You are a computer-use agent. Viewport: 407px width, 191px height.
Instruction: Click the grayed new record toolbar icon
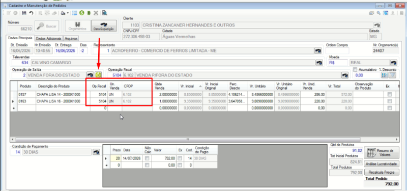pos(9,13)
